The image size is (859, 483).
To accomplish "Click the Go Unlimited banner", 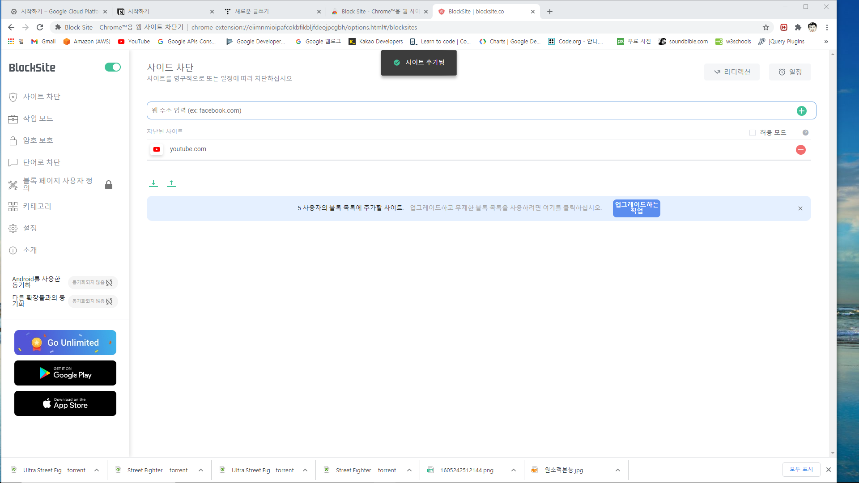I will pos(65,343).
